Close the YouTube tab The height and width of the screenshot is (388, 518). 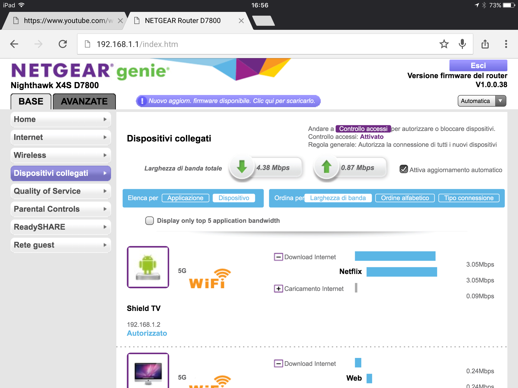120,21
